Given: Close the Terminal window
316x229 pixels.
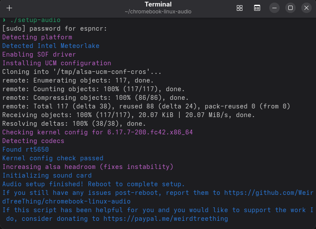Looking at the screenshot, I should 306,8.
